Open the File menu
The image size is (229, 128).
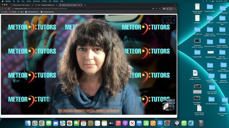[x=13, y=1]
